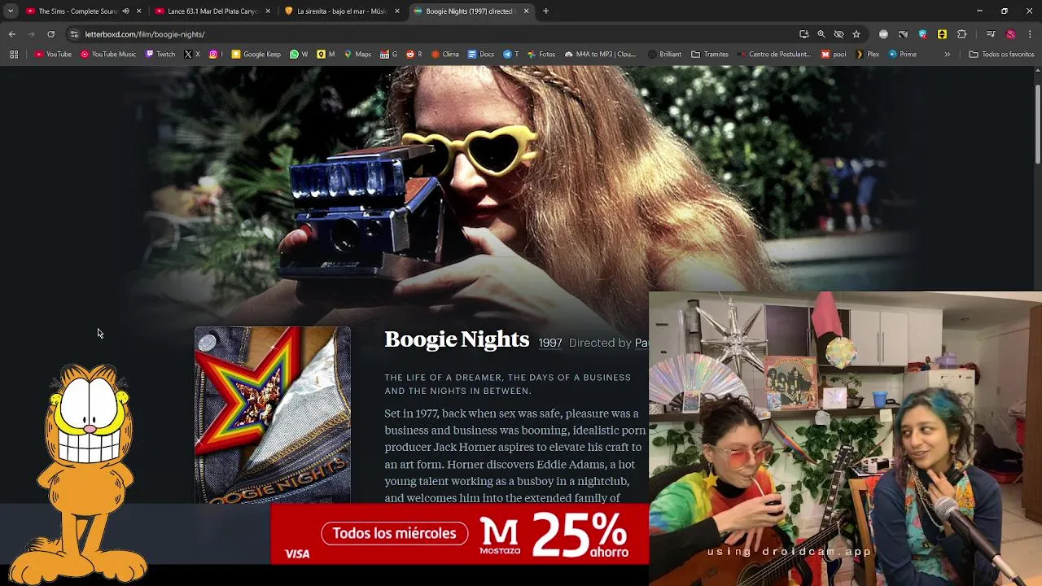Image resolution: width=1042 pixels, height=586 pixels.
Task: Open the tab search dropdown arrow
Action: [10, 11]
